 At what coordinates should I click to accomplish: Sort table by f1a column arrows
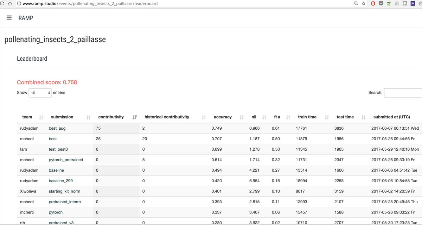pyautogui.click(x=288, y=117)
